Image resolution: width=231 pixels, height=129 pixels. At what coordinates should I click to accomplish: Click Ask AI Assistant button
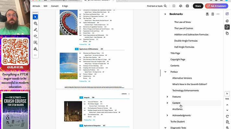tap(216, 6)
